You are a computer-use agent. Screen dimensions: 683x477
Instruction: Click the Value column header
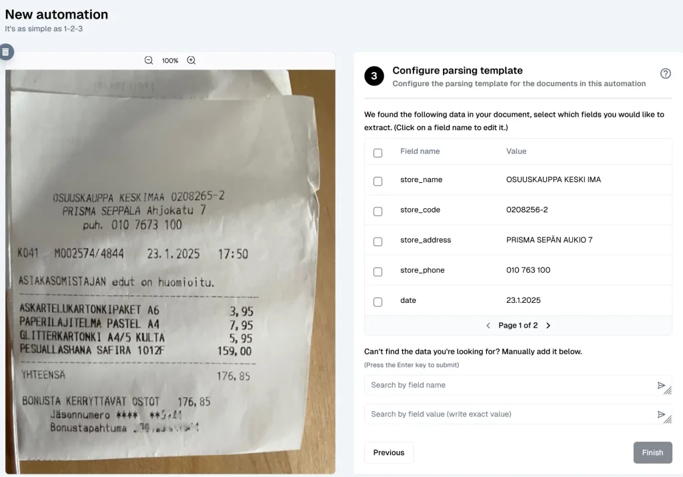pos(516,151)
